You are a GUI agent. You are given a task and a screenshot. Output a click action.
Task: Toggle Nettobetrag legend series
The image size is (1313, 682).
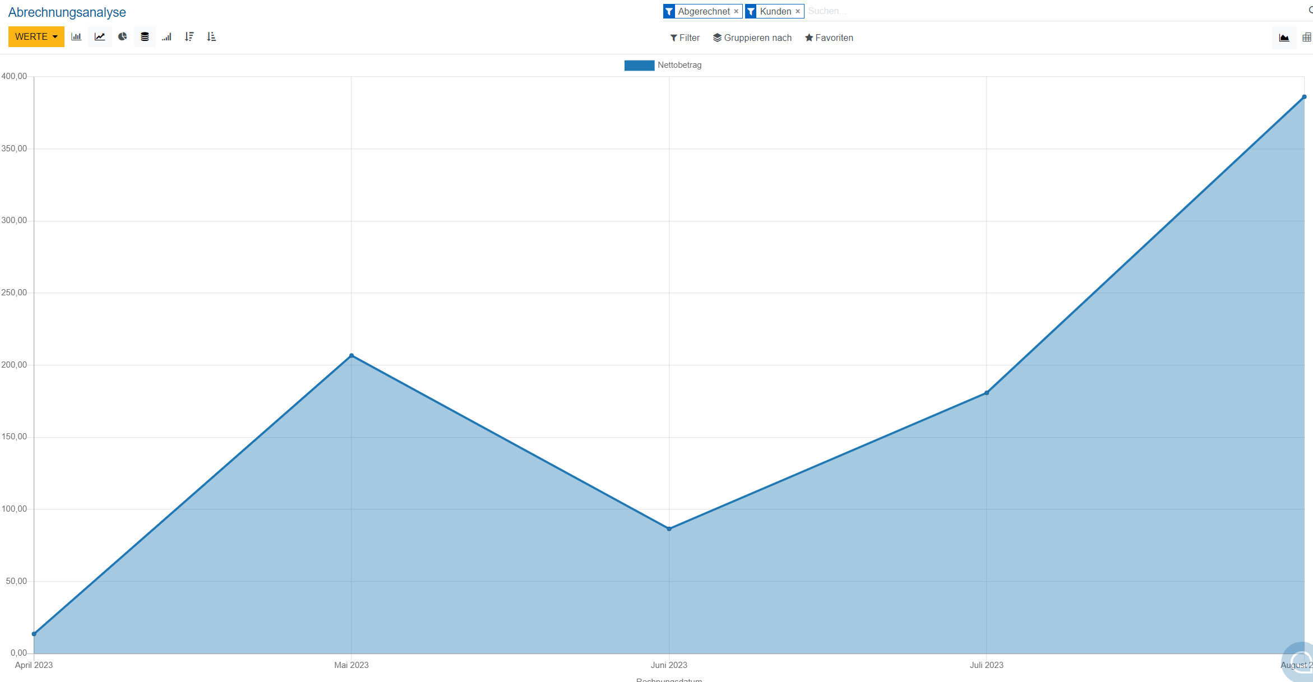[663, 65]
